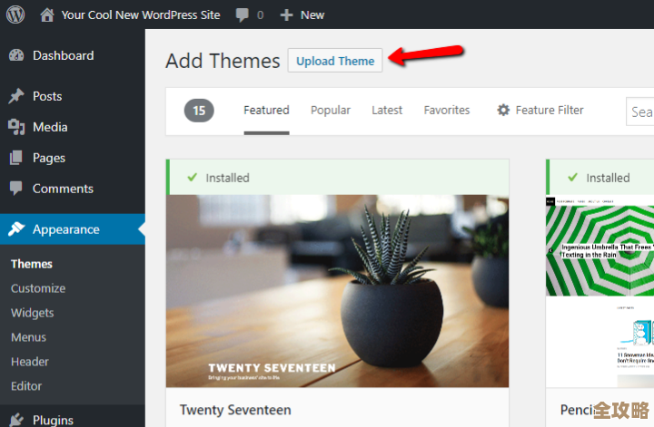Open Customize under Appearance
The height and width of the screenshot is (427, 654).
(38, 288)
